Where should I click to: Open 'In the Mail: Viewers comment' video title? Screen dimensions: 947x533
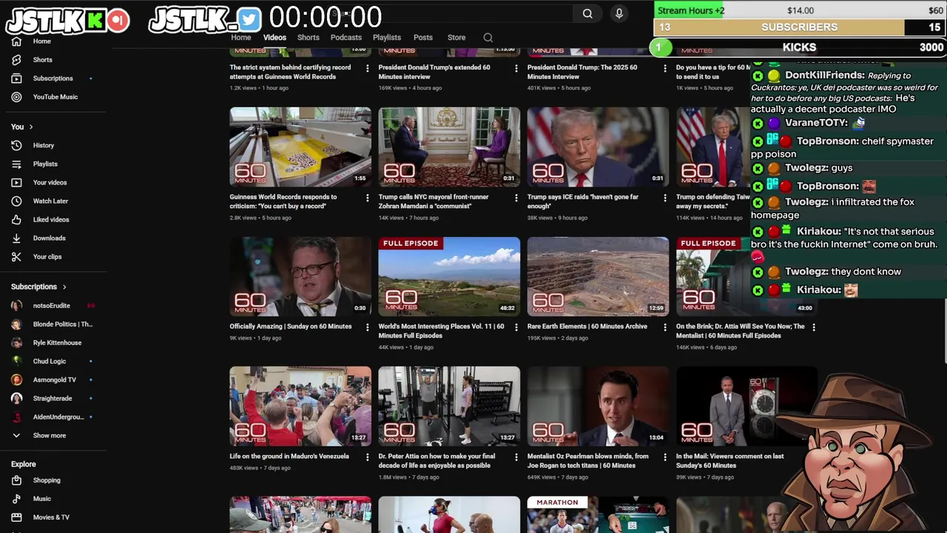point(730,461)
